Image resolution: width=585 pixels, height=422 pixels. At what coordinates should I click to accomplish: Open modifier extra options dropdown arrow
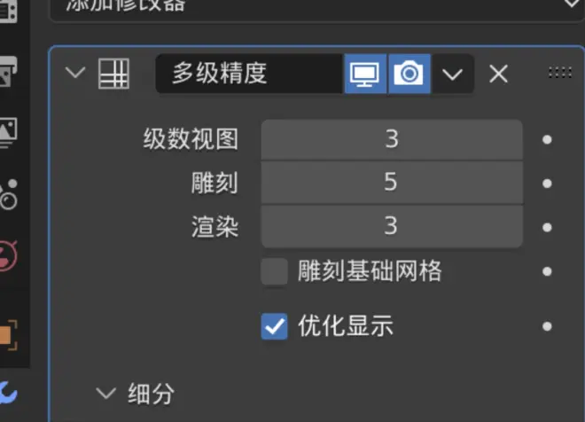point(453,74)
